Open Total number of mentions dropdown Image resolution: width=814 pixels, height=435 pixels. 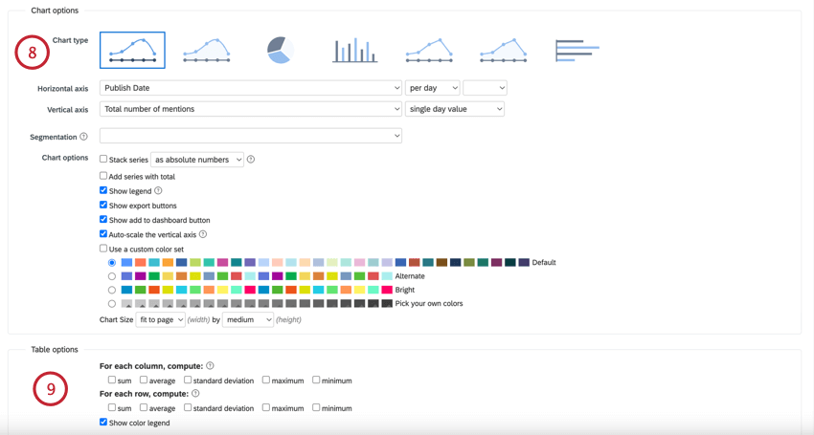coord(251,109)
